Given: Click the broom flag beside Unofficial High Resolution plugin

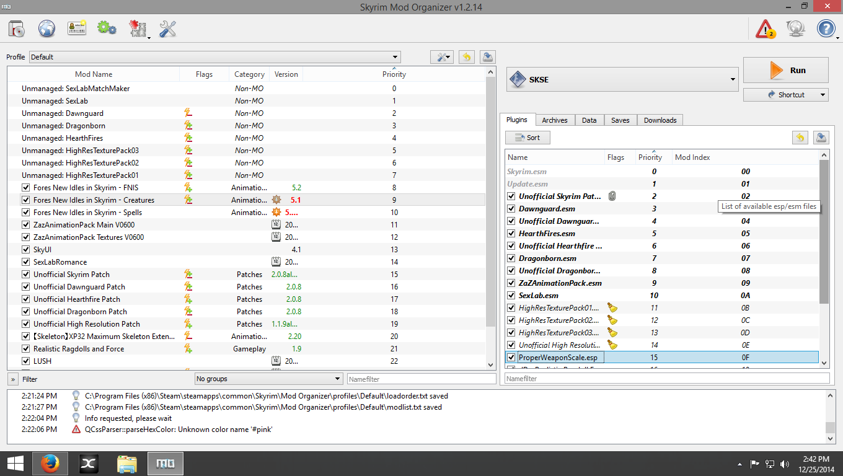Looking at the screenshot, I should [612, 345].
